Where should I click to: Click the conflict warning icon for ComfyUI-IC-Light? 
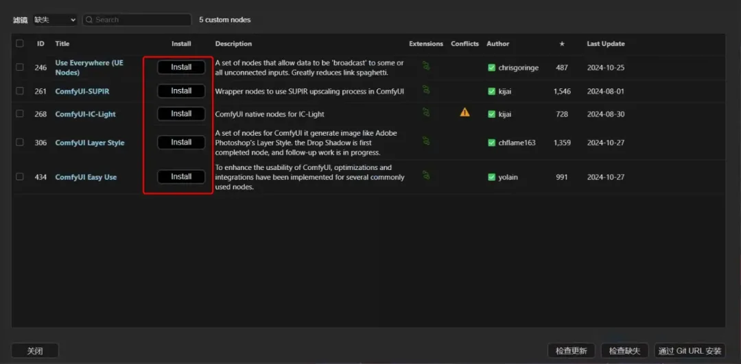click(465, 112)
